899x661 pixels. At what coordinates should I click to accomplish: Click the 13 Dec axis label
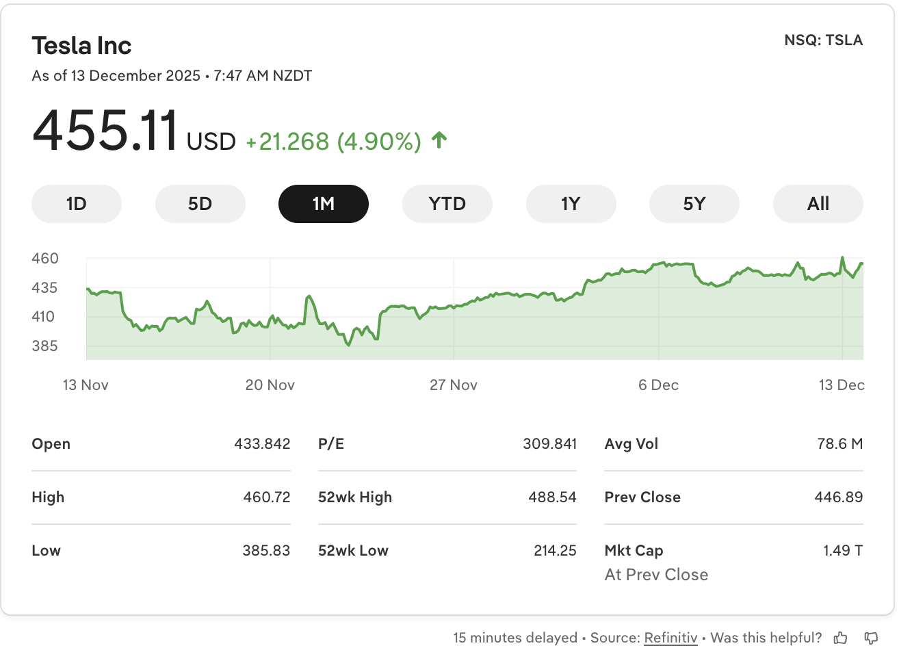coord(842,385)
